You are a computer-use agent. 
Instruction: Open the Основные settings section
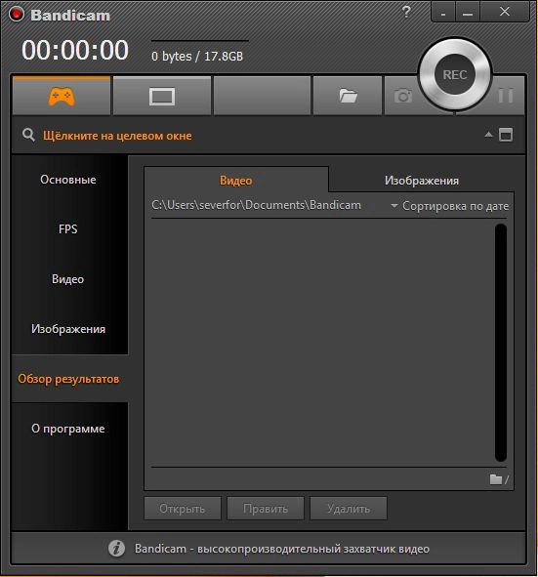(x=68, y=180)
